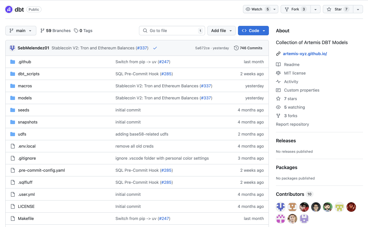Click the green pixel contributor avatar
This screenshot has height=227, width=368.
pyautogui.click(x=339, y=207)
